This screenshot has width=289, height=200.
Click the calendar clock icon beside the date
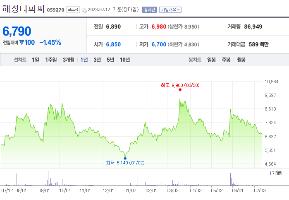[84, 10]
